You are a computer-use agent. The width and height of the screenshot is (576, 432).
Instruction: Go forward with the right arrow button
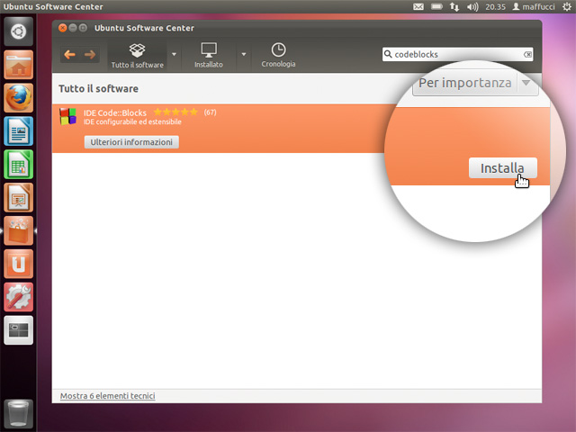coord(90,55)
